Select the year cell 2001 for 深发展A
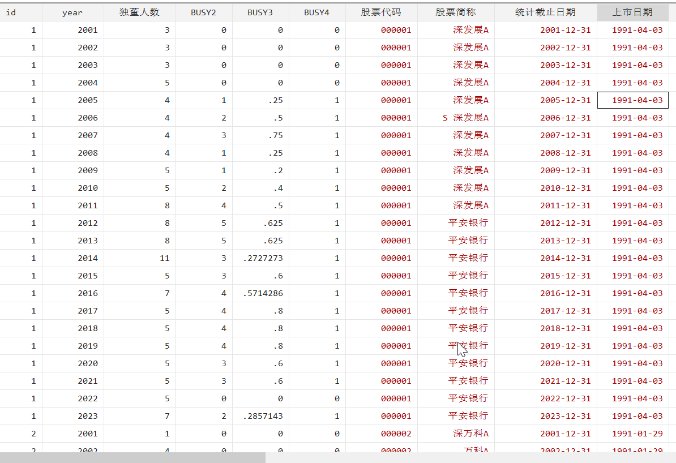Image resolution: width=676 pixels, height=463 pixels. coord(73,30)
